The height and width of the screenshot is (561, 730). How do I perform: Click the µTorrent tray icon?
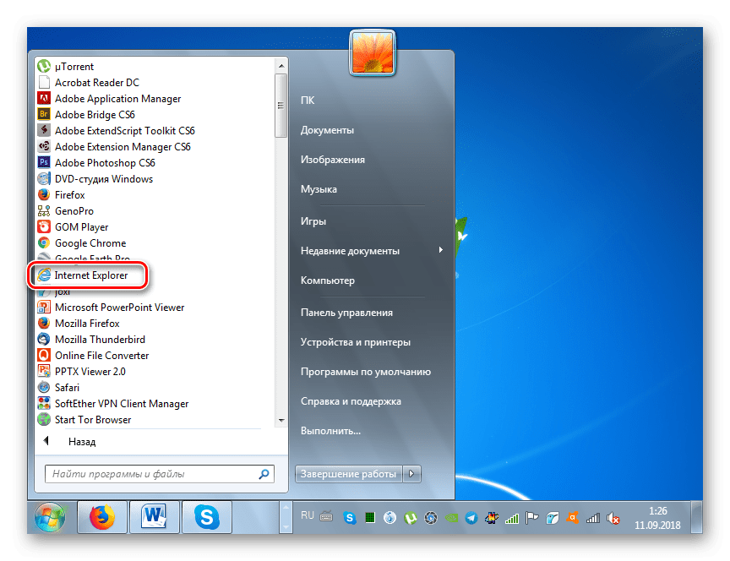click(x=410, y=518)
